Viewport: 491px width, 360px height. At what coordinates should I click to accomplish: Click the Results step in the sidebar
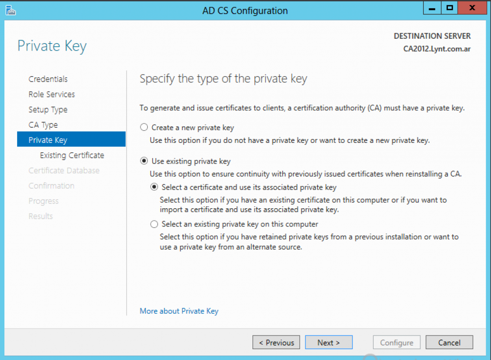[x=40, y=216]
